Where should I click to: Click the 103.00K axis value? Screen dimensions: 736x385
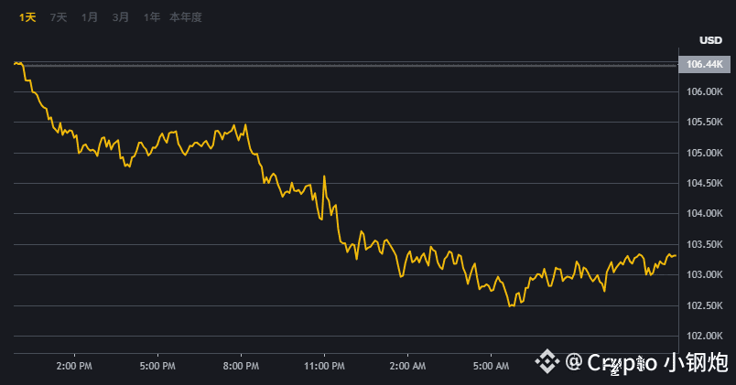705,274
